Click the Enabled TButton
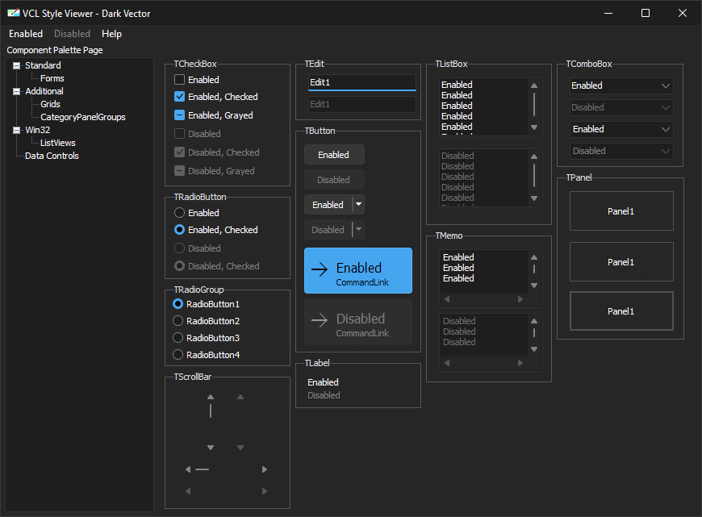This screenshot has width=702, height=517. point(334,154)
